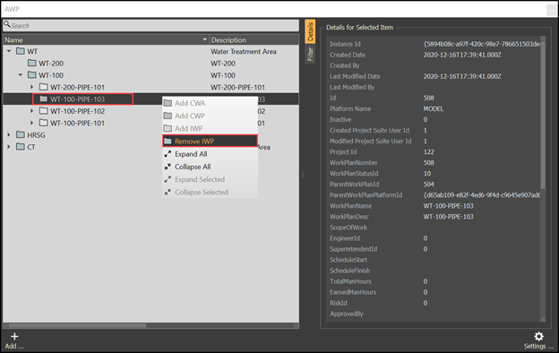Choose Remove IWP from context menu

(x=210, y=142)
